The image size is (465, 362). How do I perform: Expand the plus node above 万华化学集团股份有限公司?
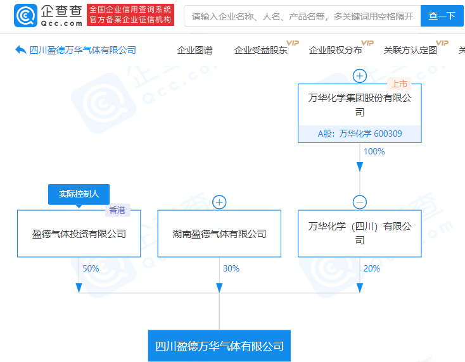tap(360, 77)
